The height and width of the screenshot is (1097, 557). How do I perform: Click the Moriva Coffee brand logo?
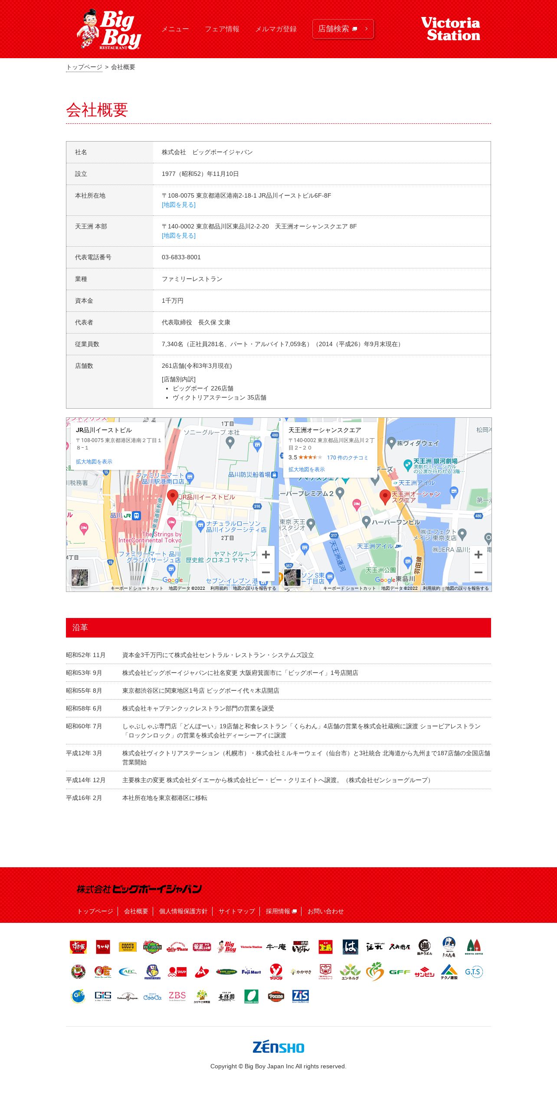474,947
